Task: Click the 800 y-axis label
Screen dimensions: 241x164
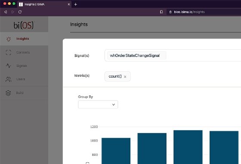Action: pyautogui.click(x=95, y=155)
